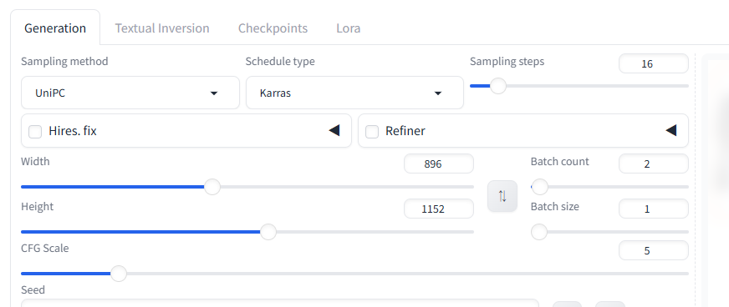Click the CFG Scale slider handle
Image resolution: width=729 pixels, height=307 pixels.
(x=119, y=274)
